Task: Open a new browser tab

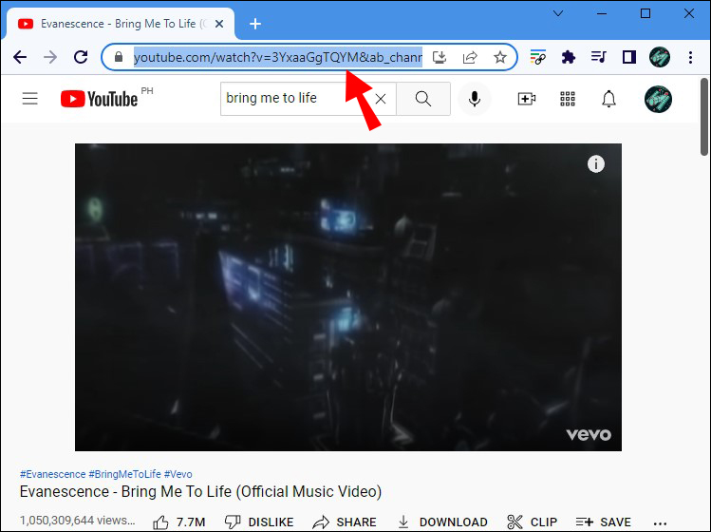Action: pos(255,24)
